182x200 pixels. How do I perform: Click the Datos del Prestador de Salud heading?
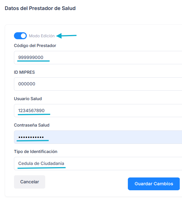pyautogui.click(x=40, y=8)
